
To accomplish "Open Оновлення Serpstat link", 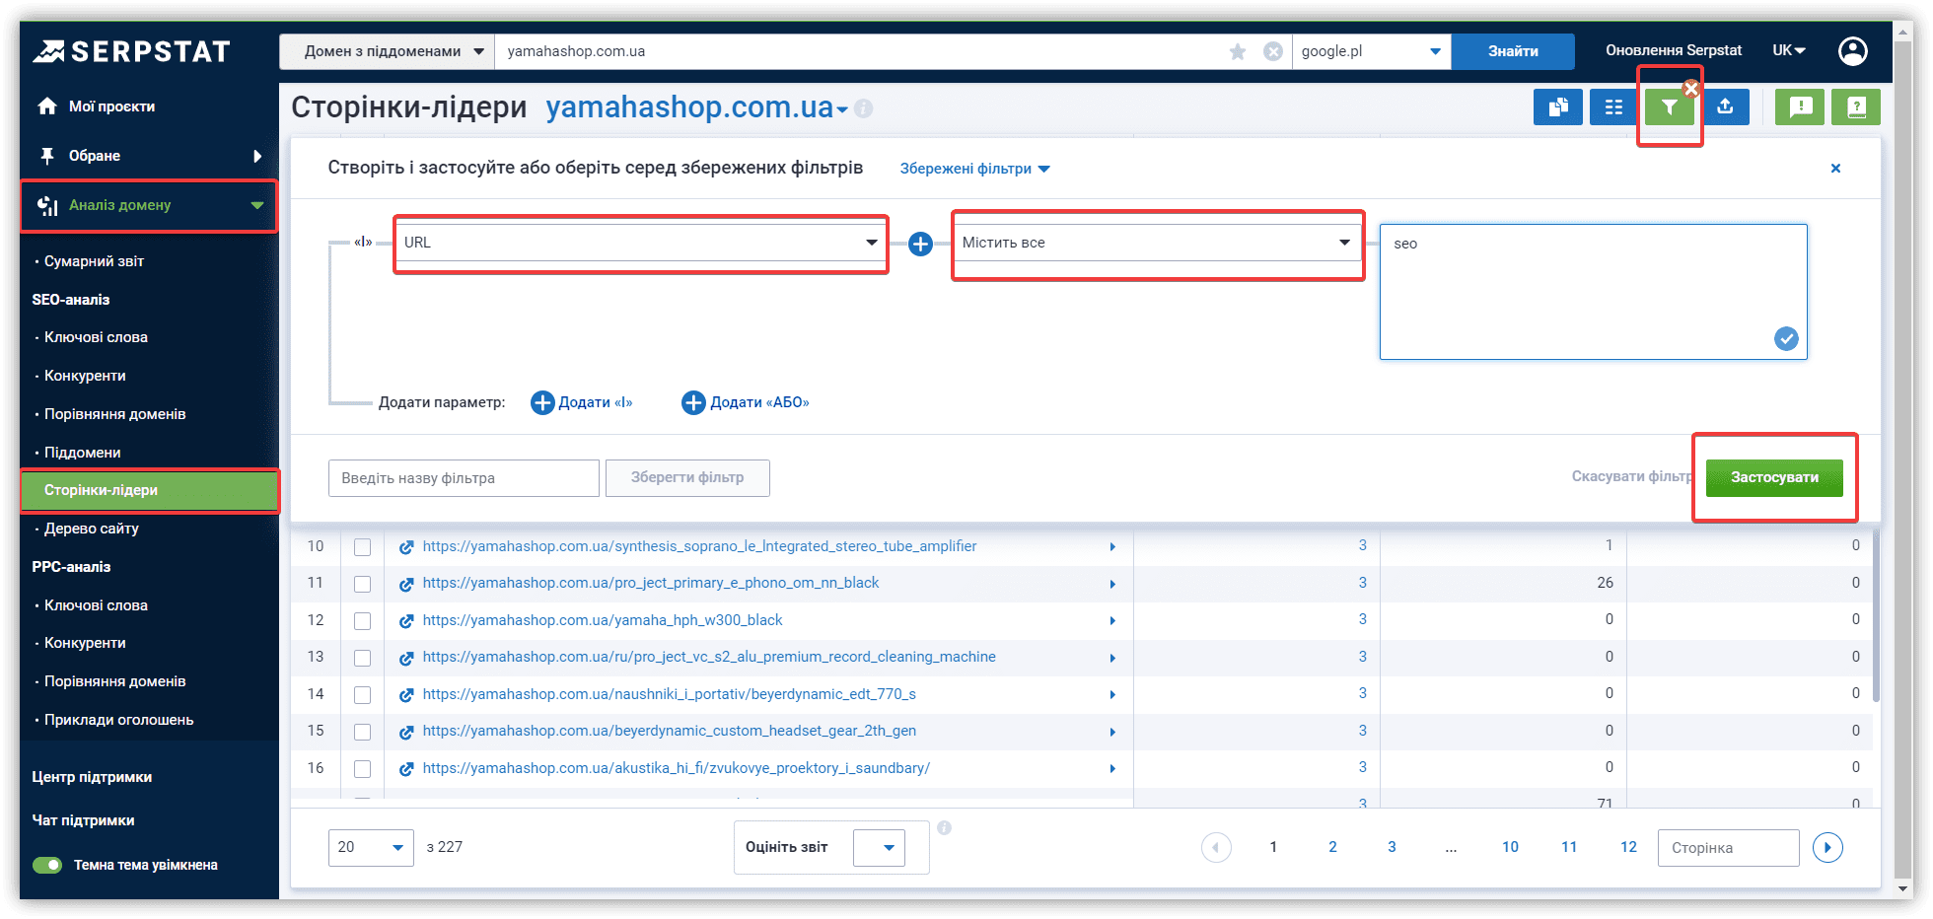I will click(1674, 50).
